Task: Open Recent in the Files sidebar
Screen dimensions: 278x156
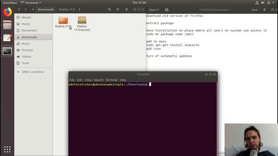Action: pos(33,17)
